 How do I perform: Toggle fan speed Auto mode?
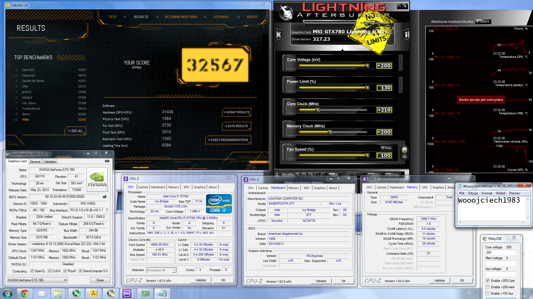point(386,148)
